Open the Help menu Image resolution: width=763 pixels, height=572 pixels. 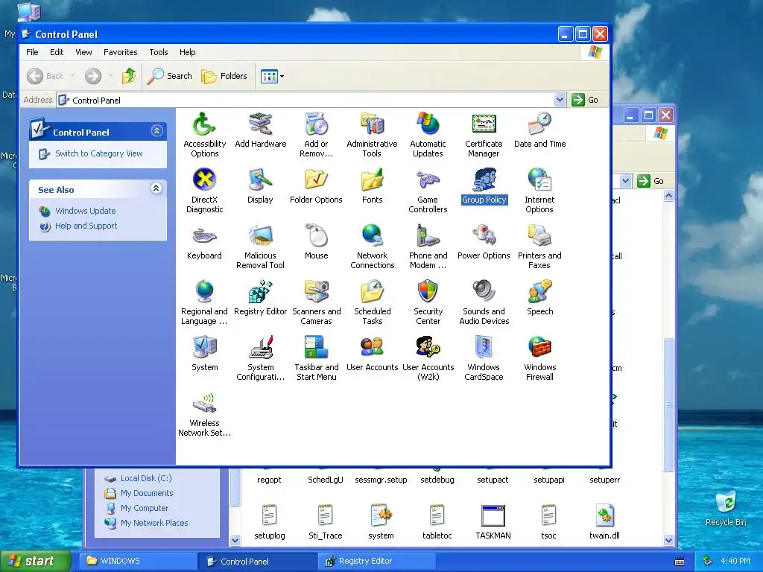point(187,52)
